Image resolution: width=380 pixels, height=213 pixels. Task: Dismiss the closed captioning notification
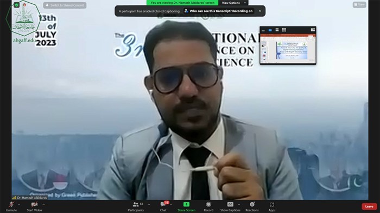click(260, 11)
